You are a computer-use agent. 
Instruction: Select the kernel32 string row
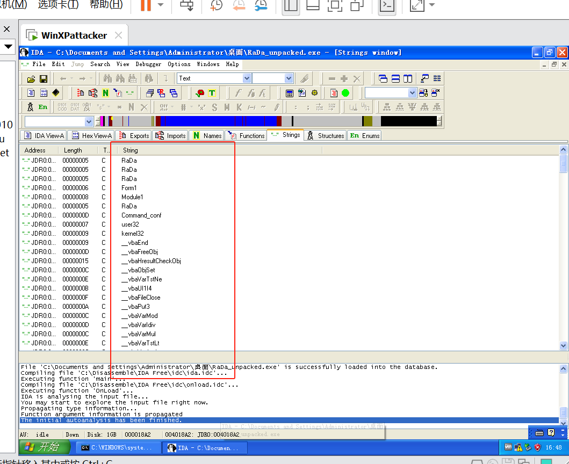pyautogui.click(x=290, y=233)
